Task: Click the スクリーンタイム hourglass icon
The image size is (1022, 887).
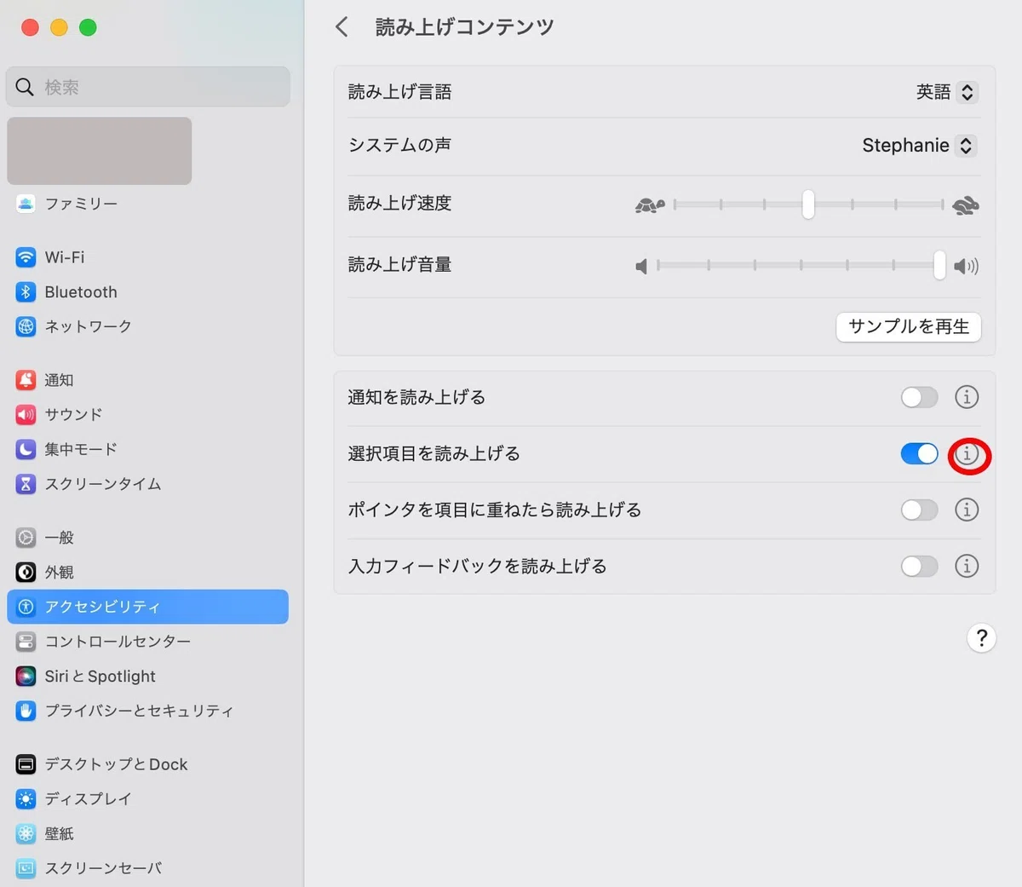Action: 26,484
